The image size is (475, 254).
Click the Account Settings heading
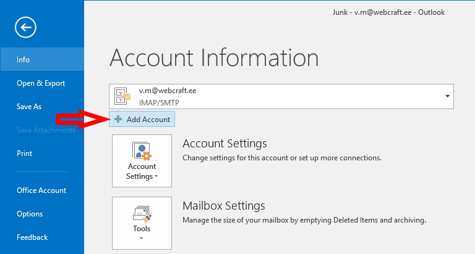coord(225,144)
